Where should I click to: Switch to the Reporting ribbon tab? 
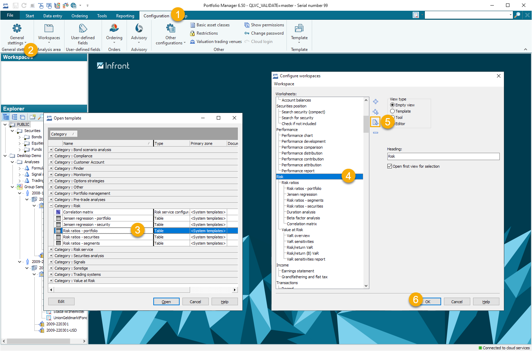[x=125, y=16]
